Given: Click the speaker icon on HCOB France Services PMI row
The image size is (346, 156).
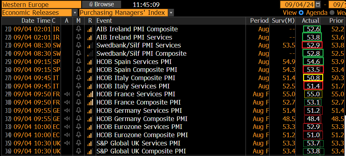Looking at the screenshot, I should pos(67,94).
